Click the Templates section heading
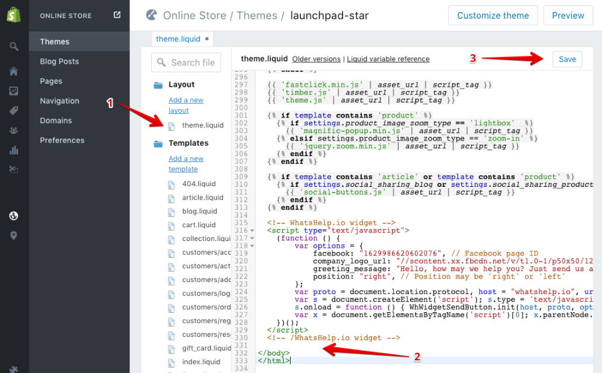602x373 pixels. point(188,143)
